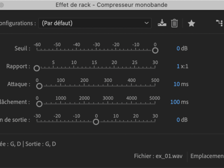
Task: Mark the preset as favorite with the star
Action: [x=191, y=23]
